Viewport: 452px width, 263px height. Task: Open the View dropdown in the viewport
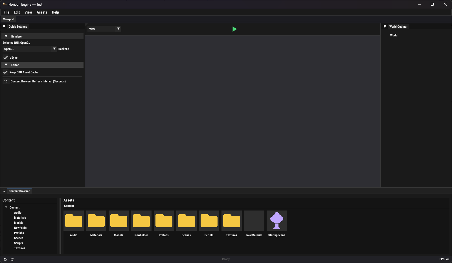104,29
